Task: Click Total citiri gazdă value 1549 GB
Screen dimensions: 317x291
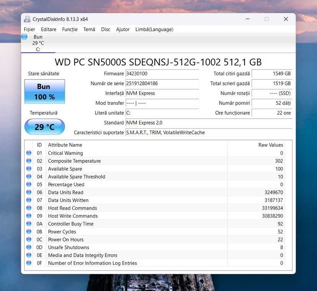Action: coord(272,73)
